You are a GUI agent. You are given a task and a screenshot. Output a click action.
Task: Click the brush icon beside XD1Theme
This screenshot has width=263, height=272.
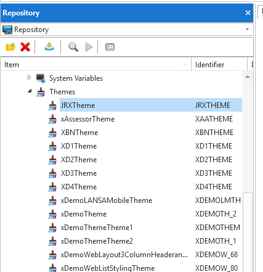tap(52, 146)
